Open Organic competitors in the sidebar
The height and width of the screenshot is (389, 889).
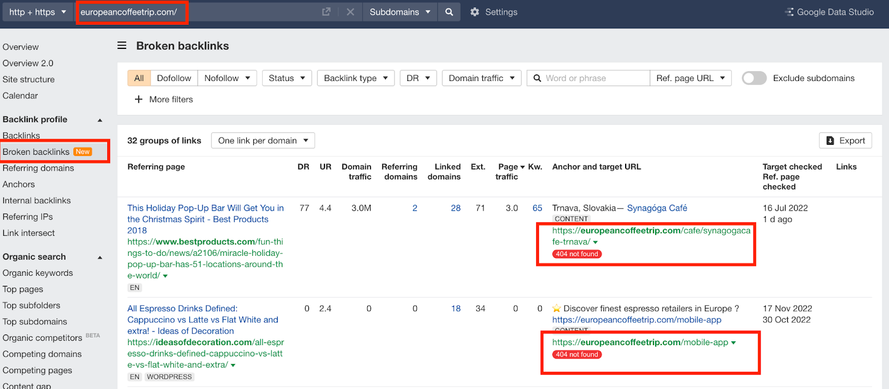42,338
